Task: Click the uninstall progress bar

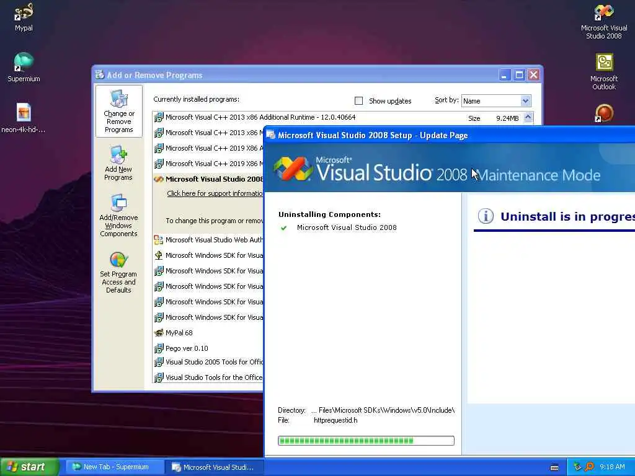Action: pyautogui.click(x=366, y=441)
